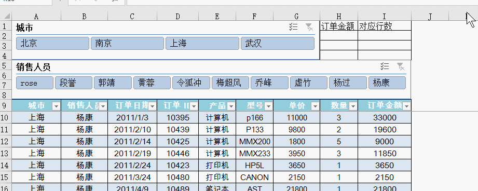Click order amount cell 11850
Screen dimensions: 478x191
point(385,153)
